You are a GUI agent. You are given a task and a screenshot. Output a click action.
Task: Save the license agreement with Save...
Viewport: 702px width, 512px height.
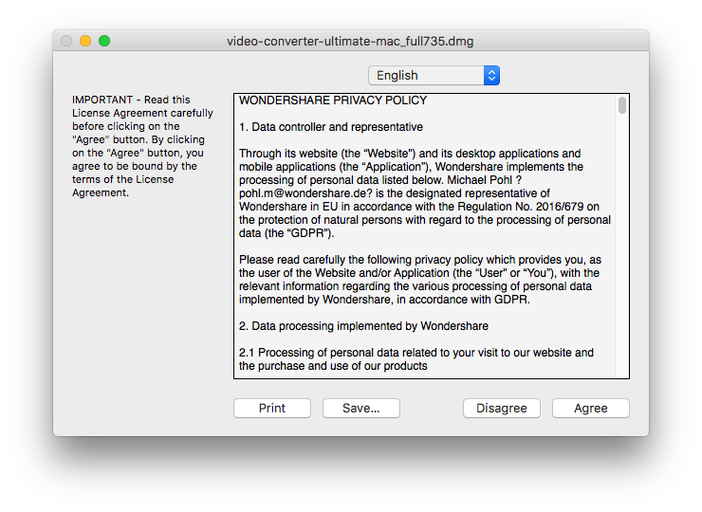click(360, 408)
